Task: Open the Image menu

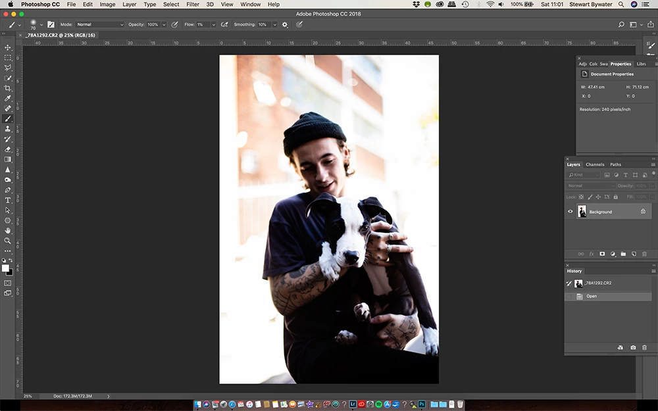Action: click(107, 4)
